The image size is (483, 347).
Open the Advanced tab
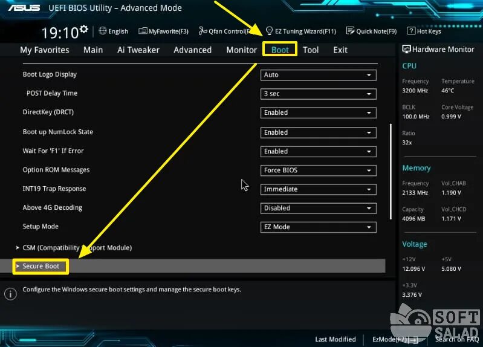pos(192,50)
